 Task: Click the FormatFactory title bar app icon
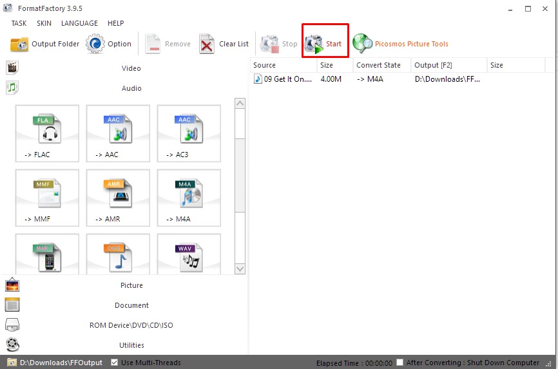tap(8, 8)
